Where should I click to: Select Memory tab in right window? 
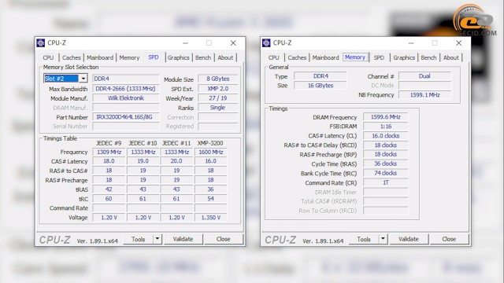point(355,57)
